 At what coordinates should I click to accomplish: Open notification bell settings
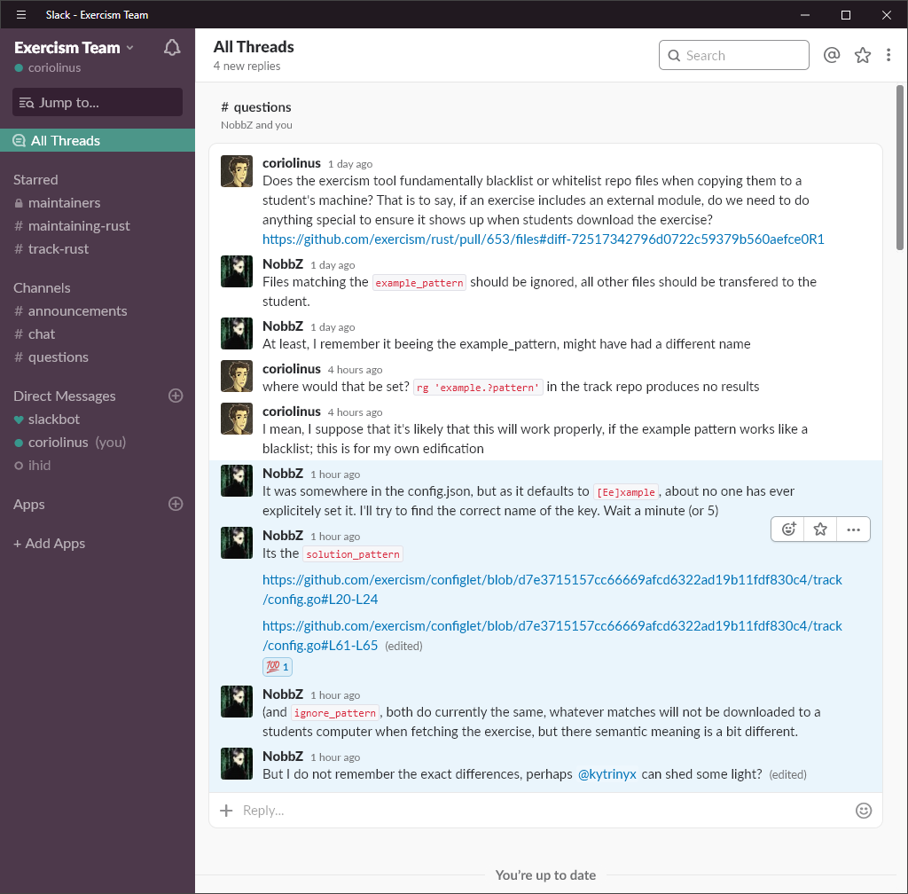tap(172, 48)
